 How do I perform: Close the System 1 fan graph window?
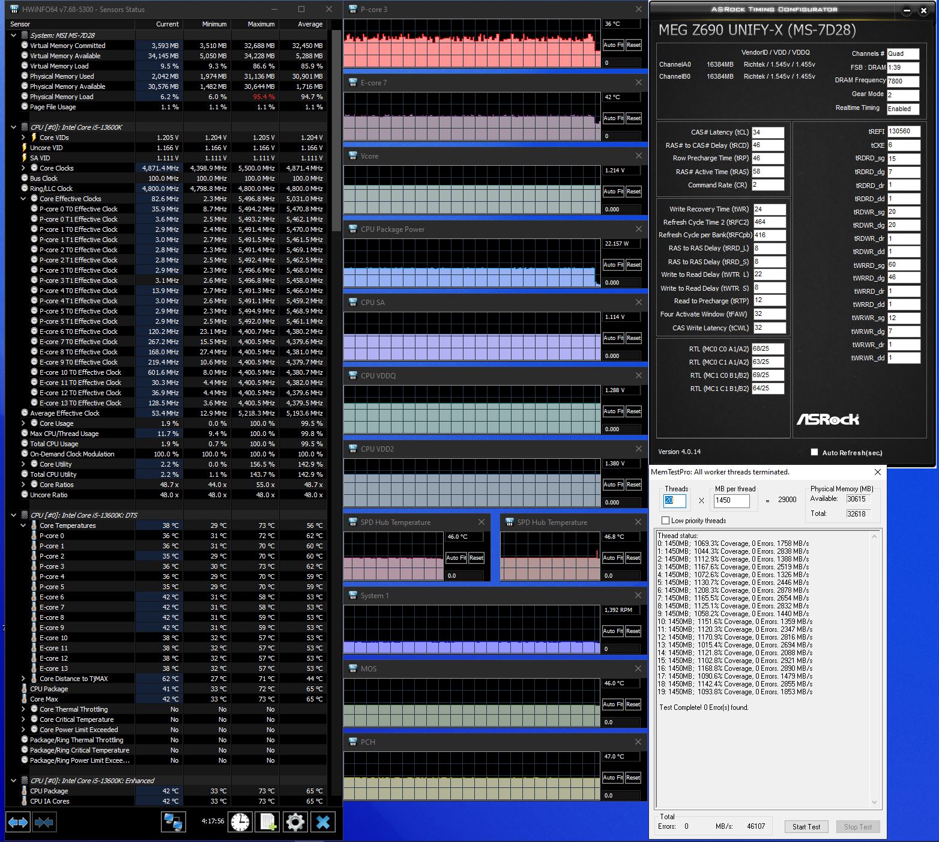[638, 595]
